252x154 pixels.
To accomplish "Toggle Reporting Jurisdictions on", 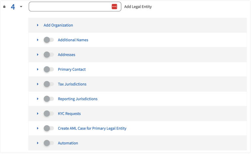I will click(x=49, y=99).
